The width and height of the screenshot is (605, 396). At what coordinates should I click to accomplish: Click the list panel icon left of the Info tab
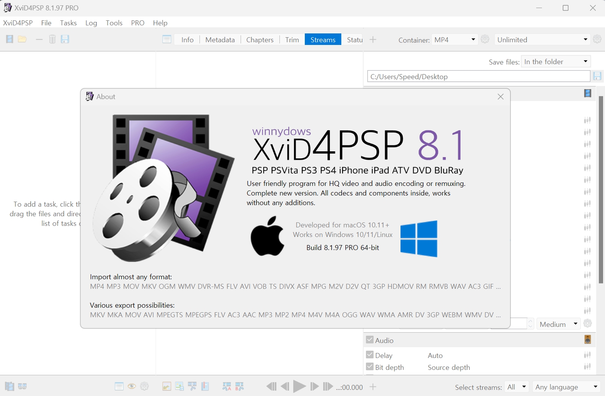(x=167, y=39)
